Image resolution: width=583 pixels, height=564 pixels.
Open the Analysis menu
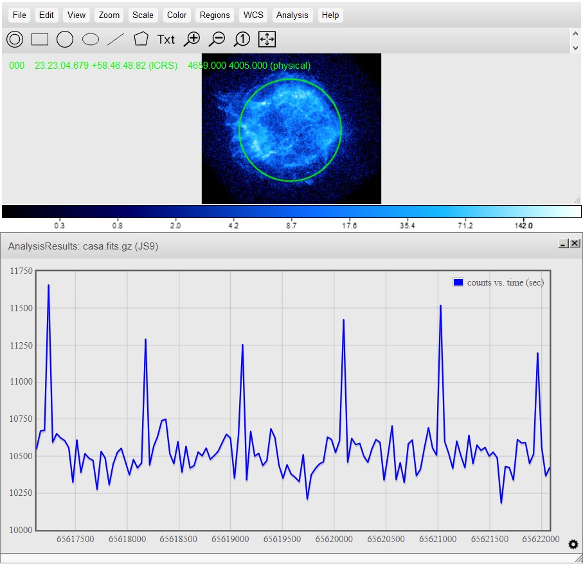[x=292, y=15]
